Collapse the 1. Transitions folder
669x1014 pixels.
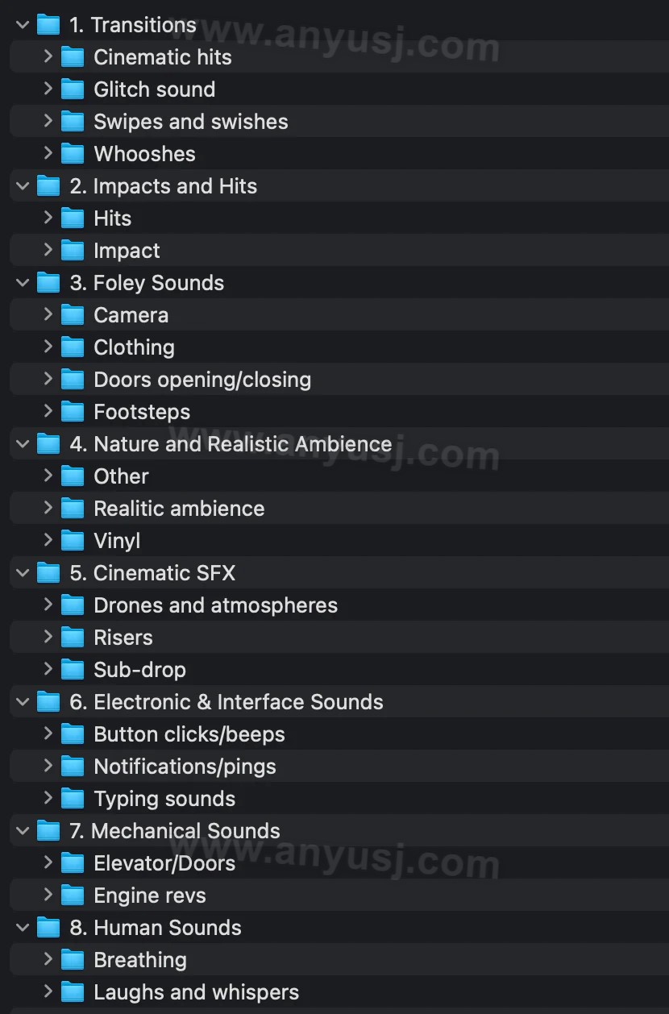coord(23,25)
